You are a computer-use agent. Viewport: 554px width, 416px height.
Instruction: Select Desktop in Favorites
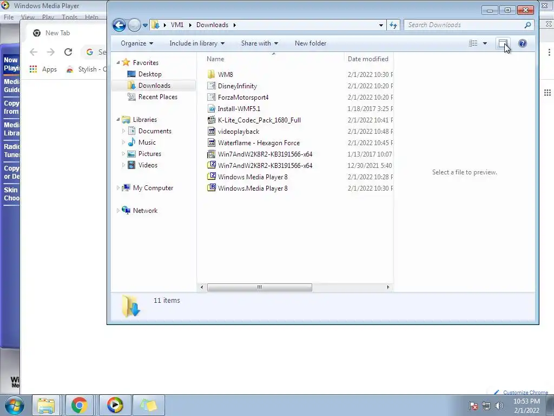(x=150, y=74)
